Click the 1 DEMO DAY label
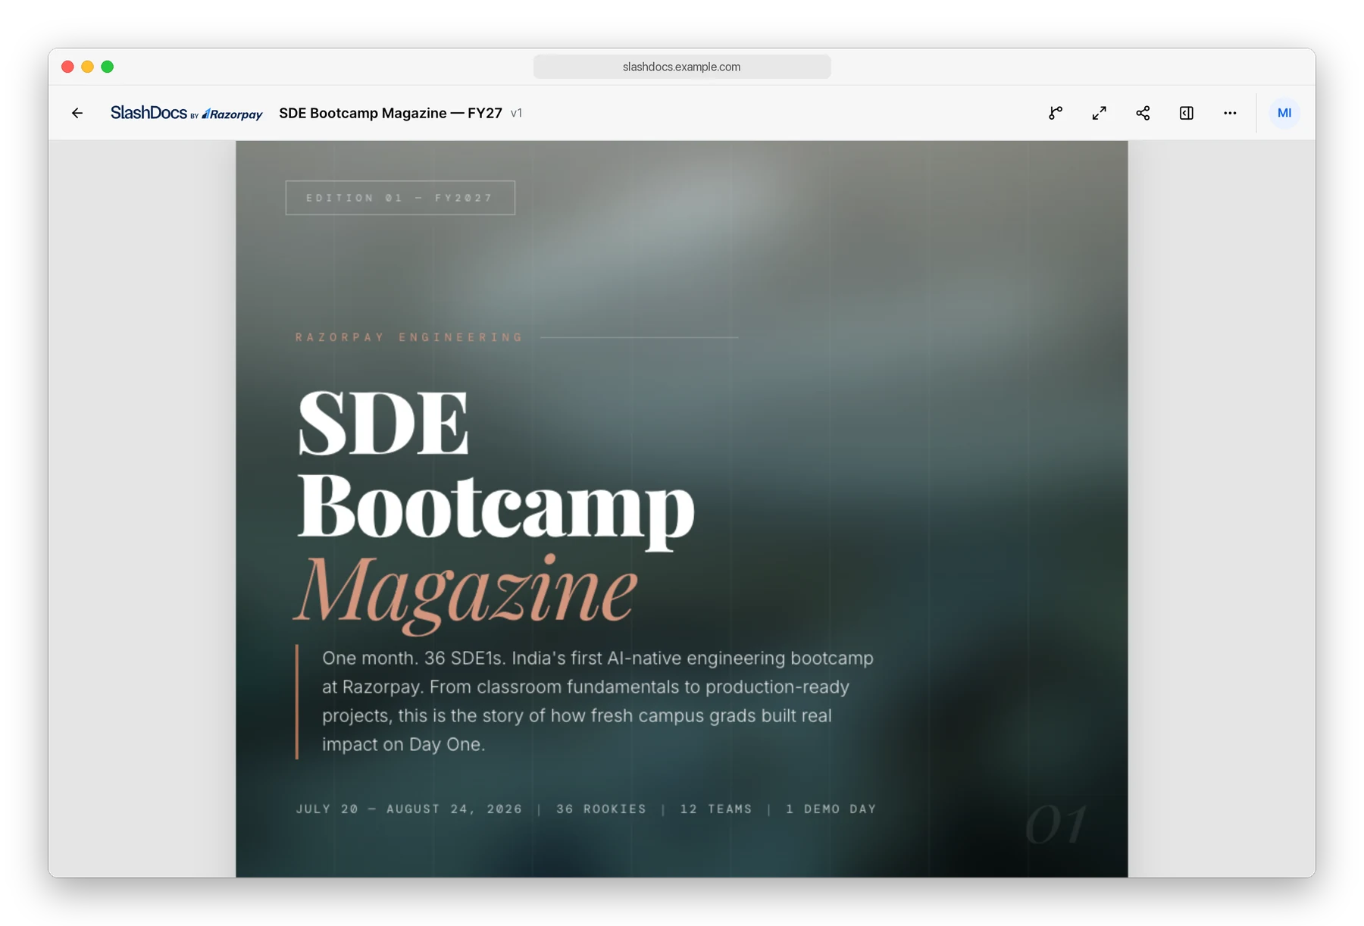1364x926 pixels. click(831, 809)
